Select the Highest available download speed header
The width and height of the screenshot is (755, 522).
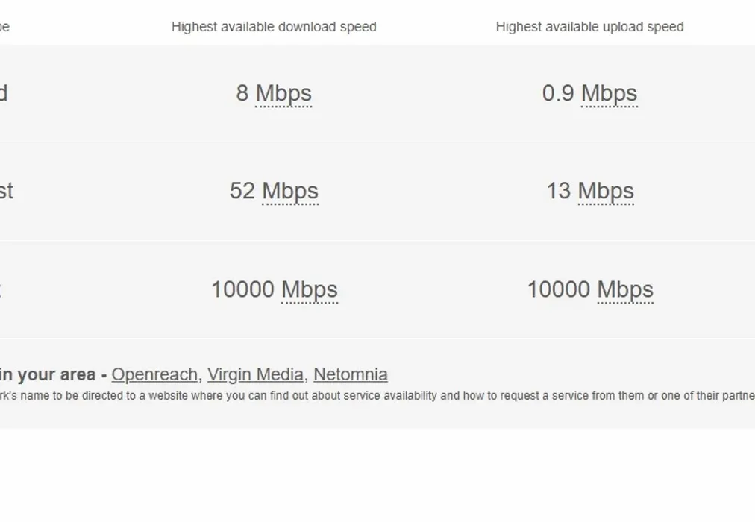[274, 26]
